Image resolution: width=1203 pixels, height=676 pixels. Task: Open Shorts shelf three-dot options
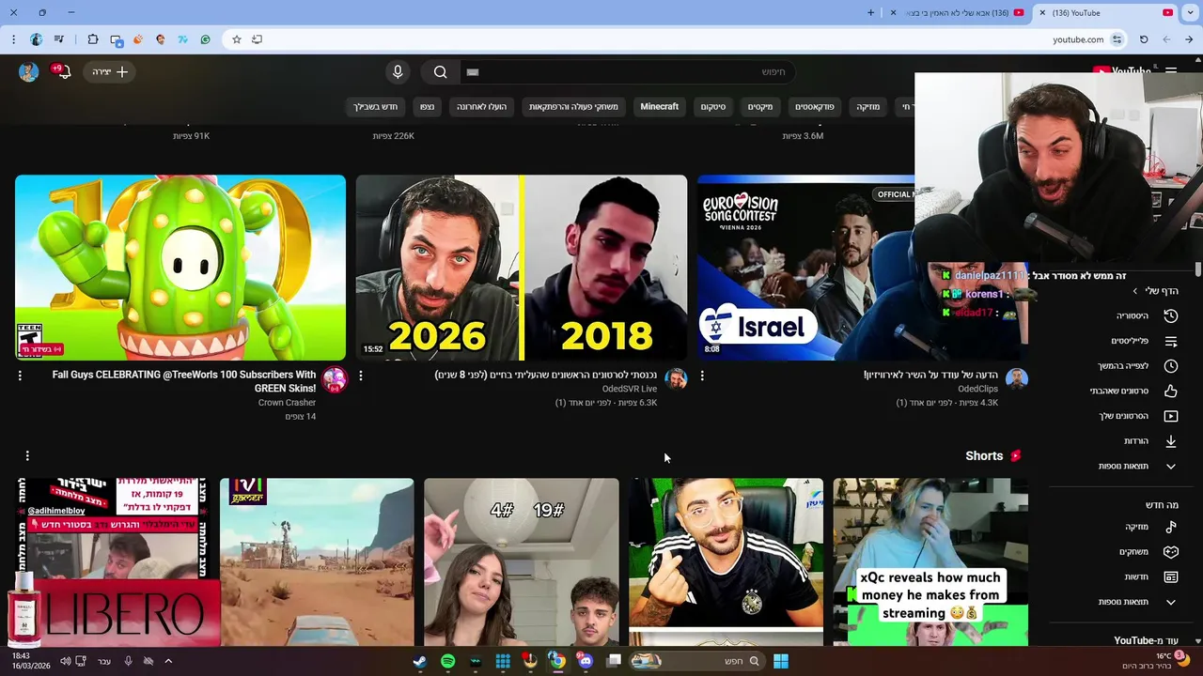point(27,455)
